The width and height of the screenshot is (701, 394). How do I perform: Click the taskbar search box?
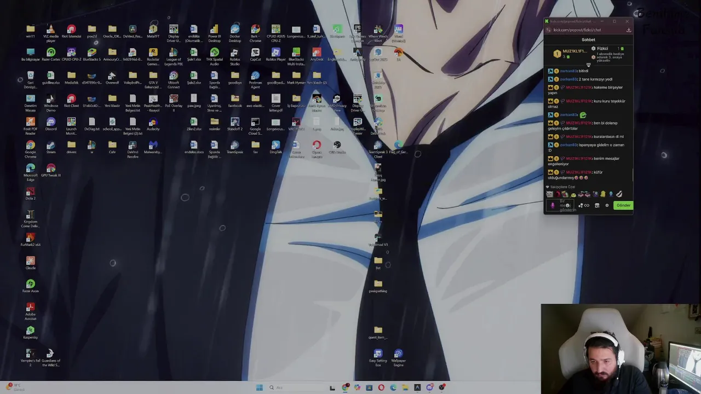coord(296,387)
